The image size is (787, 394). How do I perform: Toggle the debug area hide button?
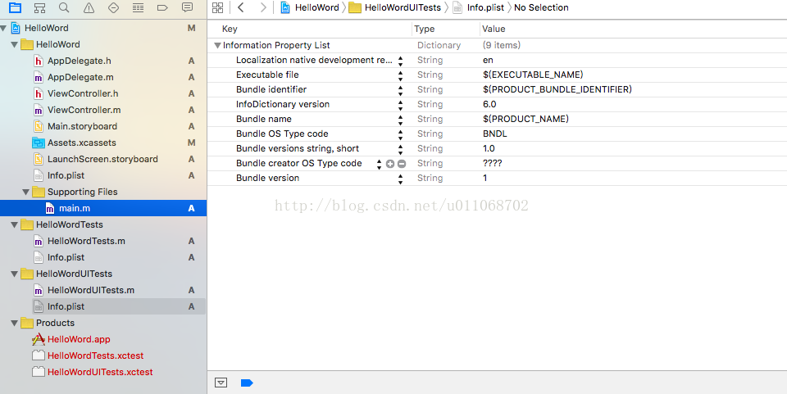coord(221,383)
